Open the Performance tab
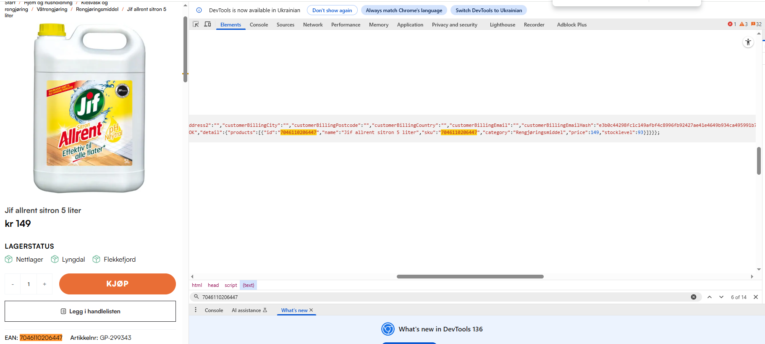Image resolution: width=765 pixels, height=344 pixels. [346, 25]
